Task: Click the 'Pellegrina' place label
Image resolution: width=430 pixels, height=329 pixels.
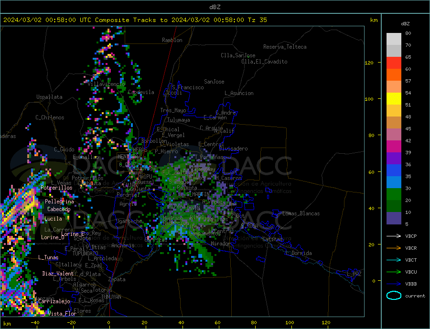Action: 60,202
